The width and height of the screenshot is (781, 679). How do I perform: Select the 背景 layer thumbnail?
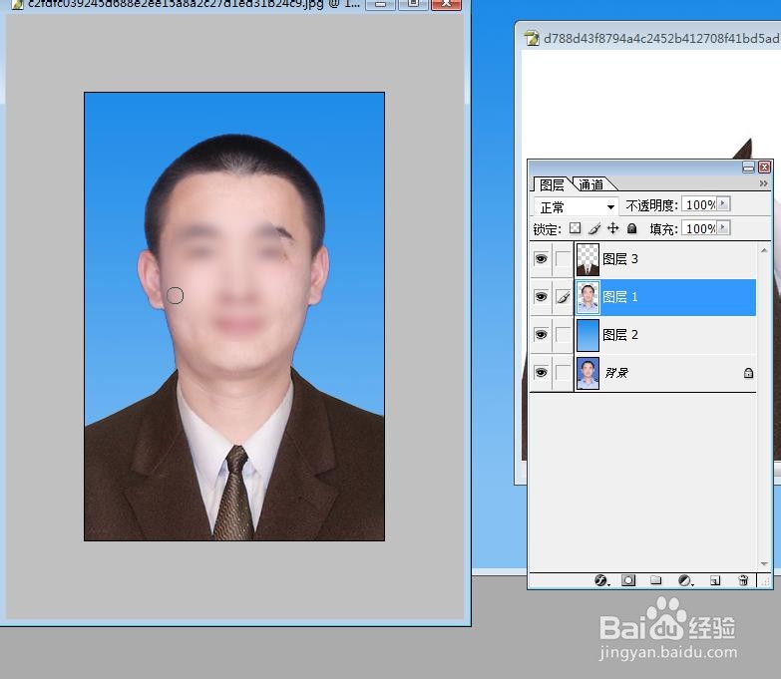point(587,373)
